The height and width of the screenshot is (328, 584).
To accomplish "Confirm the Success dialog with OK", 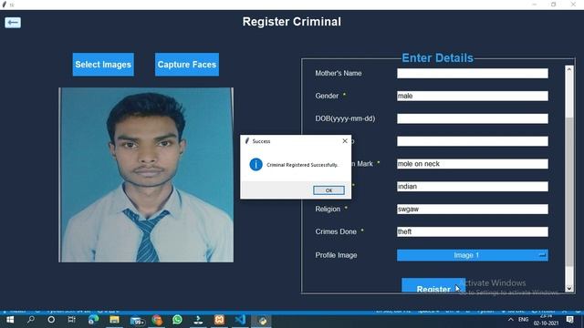I will 328,190.
